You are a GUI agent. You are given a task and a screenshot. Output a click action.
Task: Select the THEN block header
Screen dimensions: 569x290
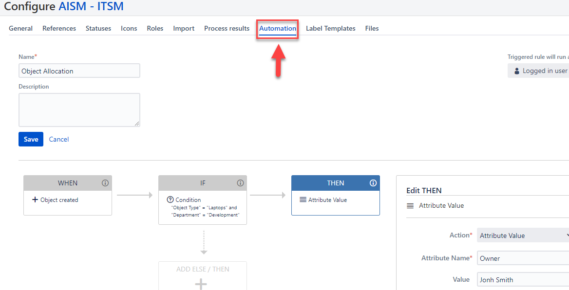click(336, 183)
